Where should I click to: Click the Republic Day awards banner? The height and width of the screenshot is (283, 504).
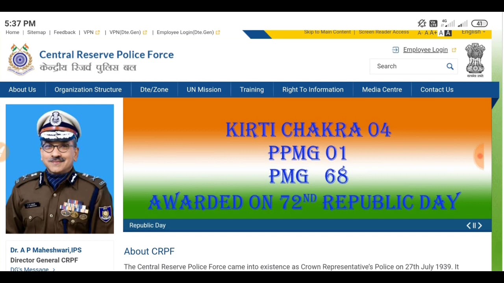(307, 159)
